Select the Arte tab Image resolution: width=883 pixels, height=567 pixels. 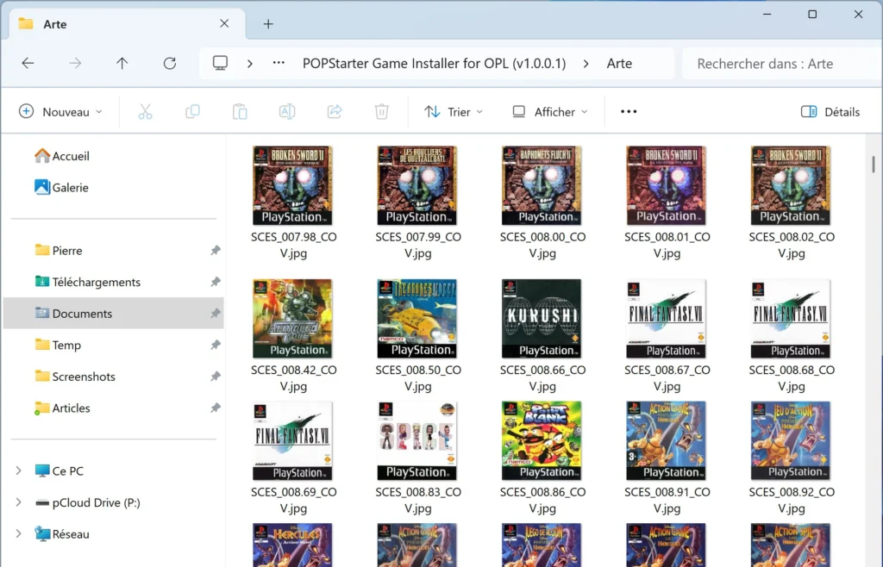(128, 23)
